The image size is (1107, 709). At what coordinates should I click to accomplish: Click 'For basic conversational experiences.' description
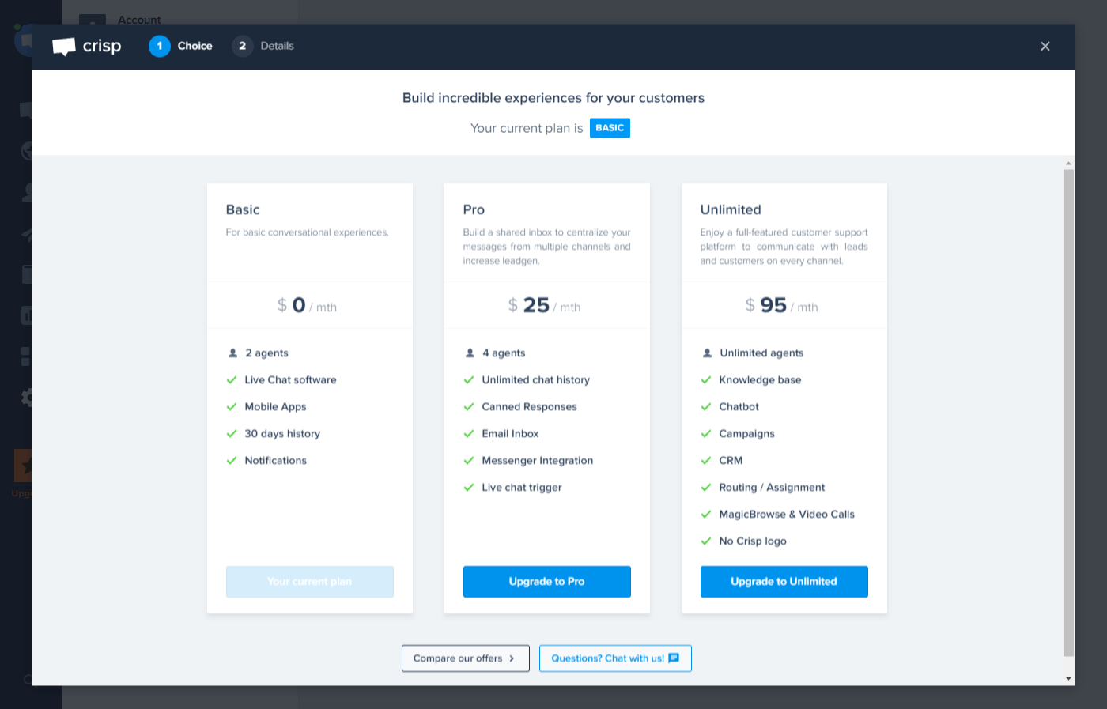[308, 232]
